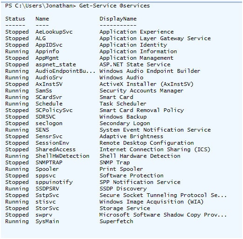
Task: Click the DisplayName column header
Action: pyautogui.click(x=118, y=19)
